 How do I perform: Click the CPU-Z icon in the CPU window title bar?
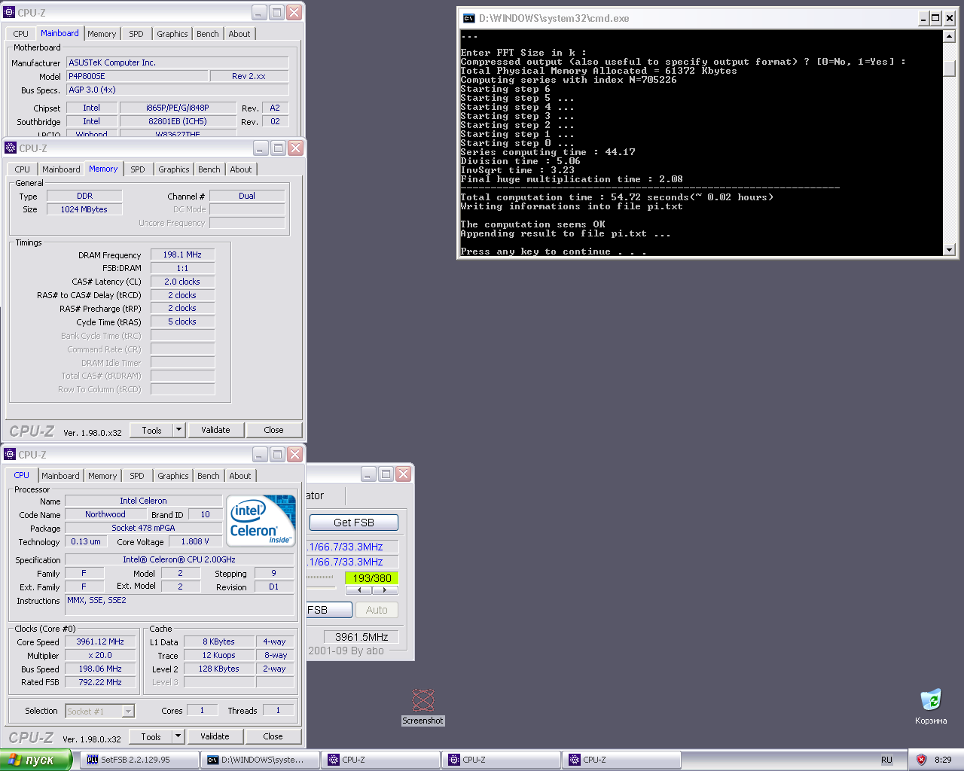[x=10, y=454]
